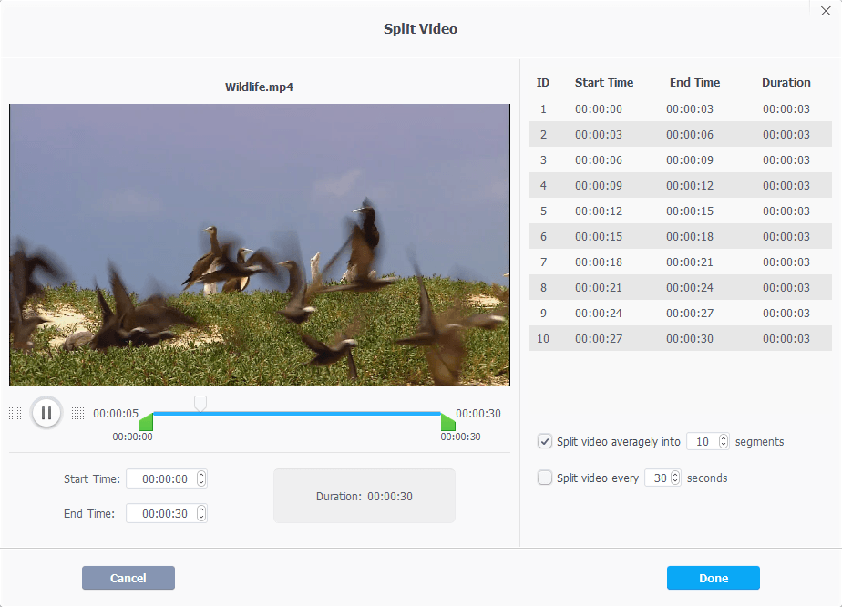Click the End Time stepper arrows
The width and height of the screenshot is (842, 607).
click(x=201, y=514)
